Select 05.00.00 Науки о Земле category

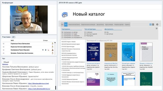point(69,42)
